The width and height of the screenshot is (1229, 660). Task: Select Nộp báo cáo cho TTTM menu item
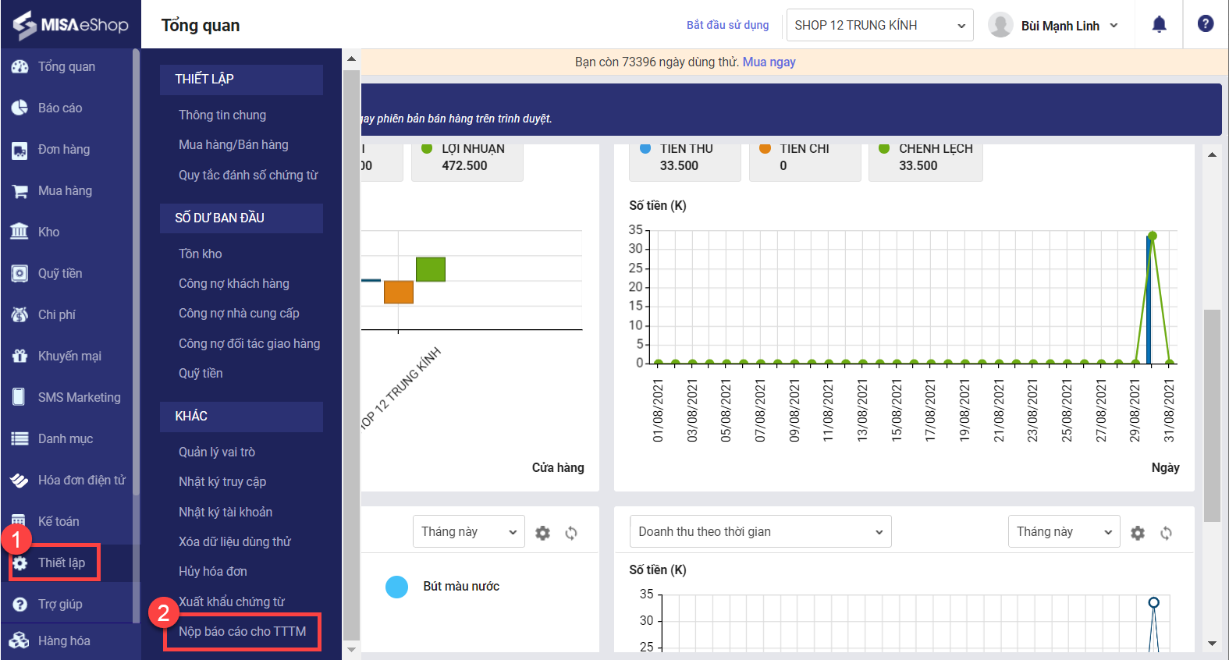[x=242, y=631]
